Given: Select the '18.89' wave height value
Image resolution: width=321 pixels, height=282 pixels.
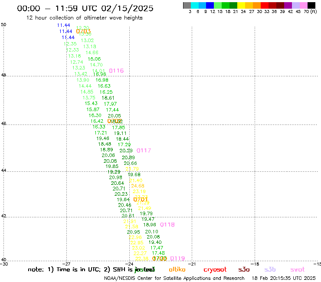Looking at the screenshot, I should coord(106,150).
